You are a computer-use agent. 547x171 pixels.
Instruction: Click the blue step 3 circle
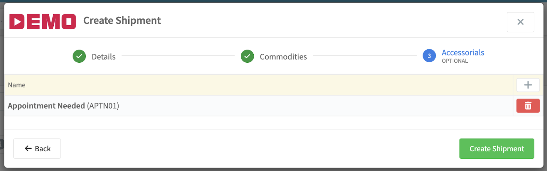[429, 56]
